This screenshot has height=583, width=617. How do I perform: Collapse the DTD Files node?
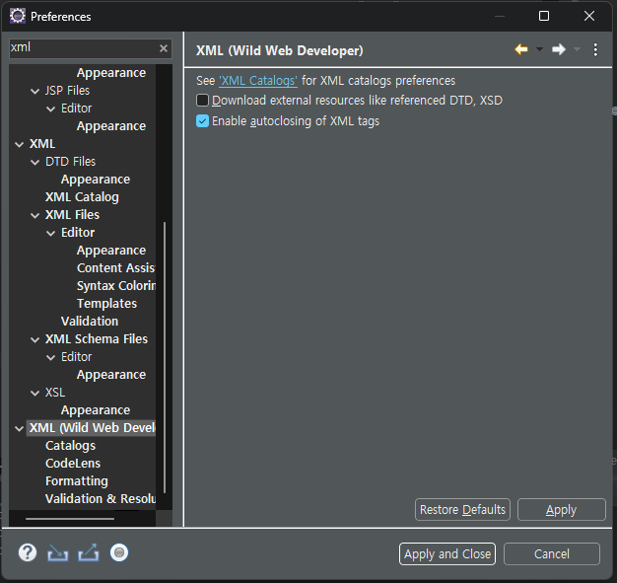[35, 162]
